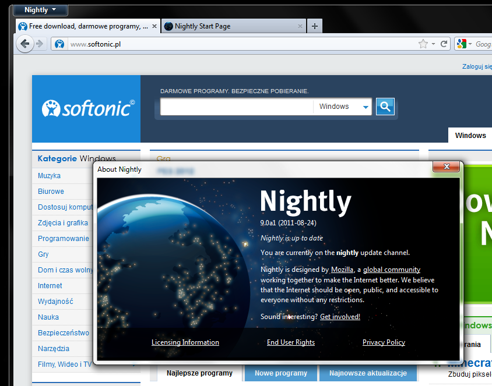Open the Nightly application menu button

(x=40, y=10)
